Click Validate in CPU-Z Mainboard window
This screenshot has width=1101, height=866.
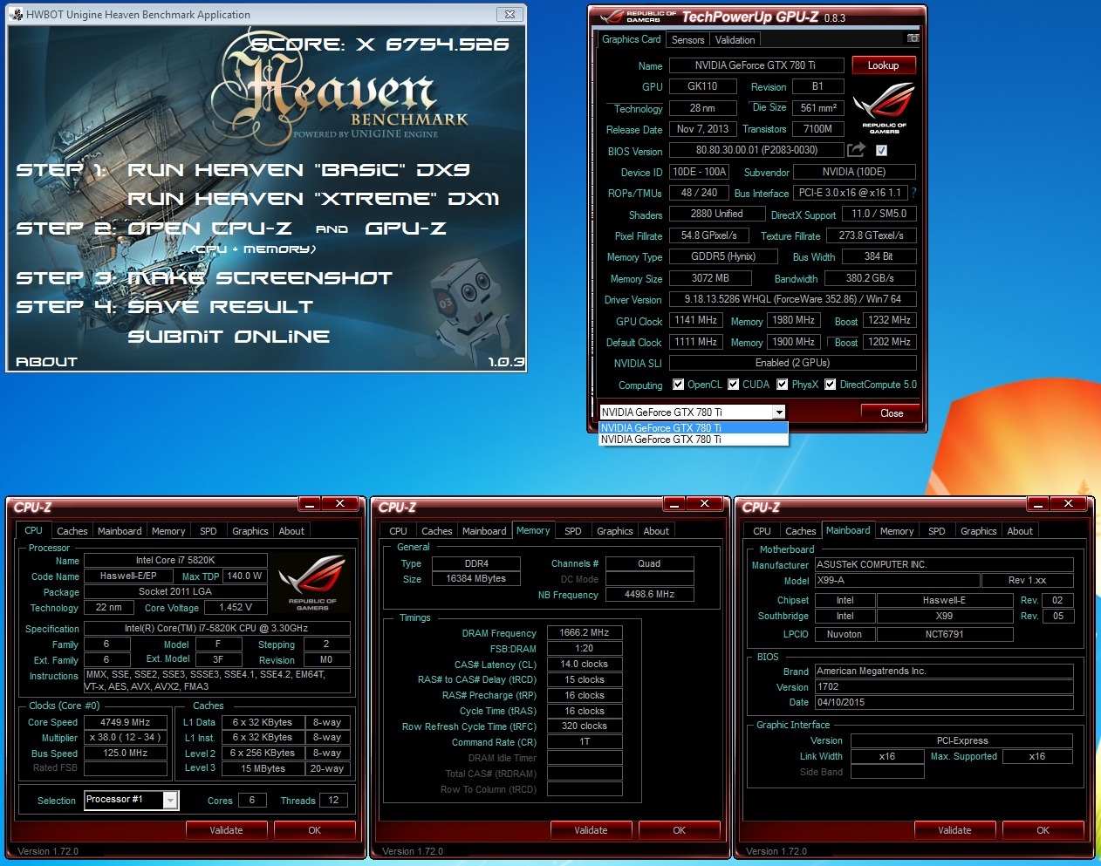[954, 830]
